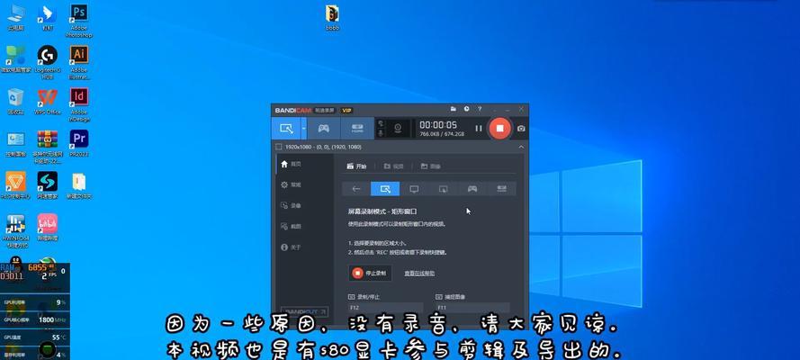Open Adobe InDesign desktop shortcut
Image resolution: width=800 pixels, height=360 pixels.
[x=78, y=104]
